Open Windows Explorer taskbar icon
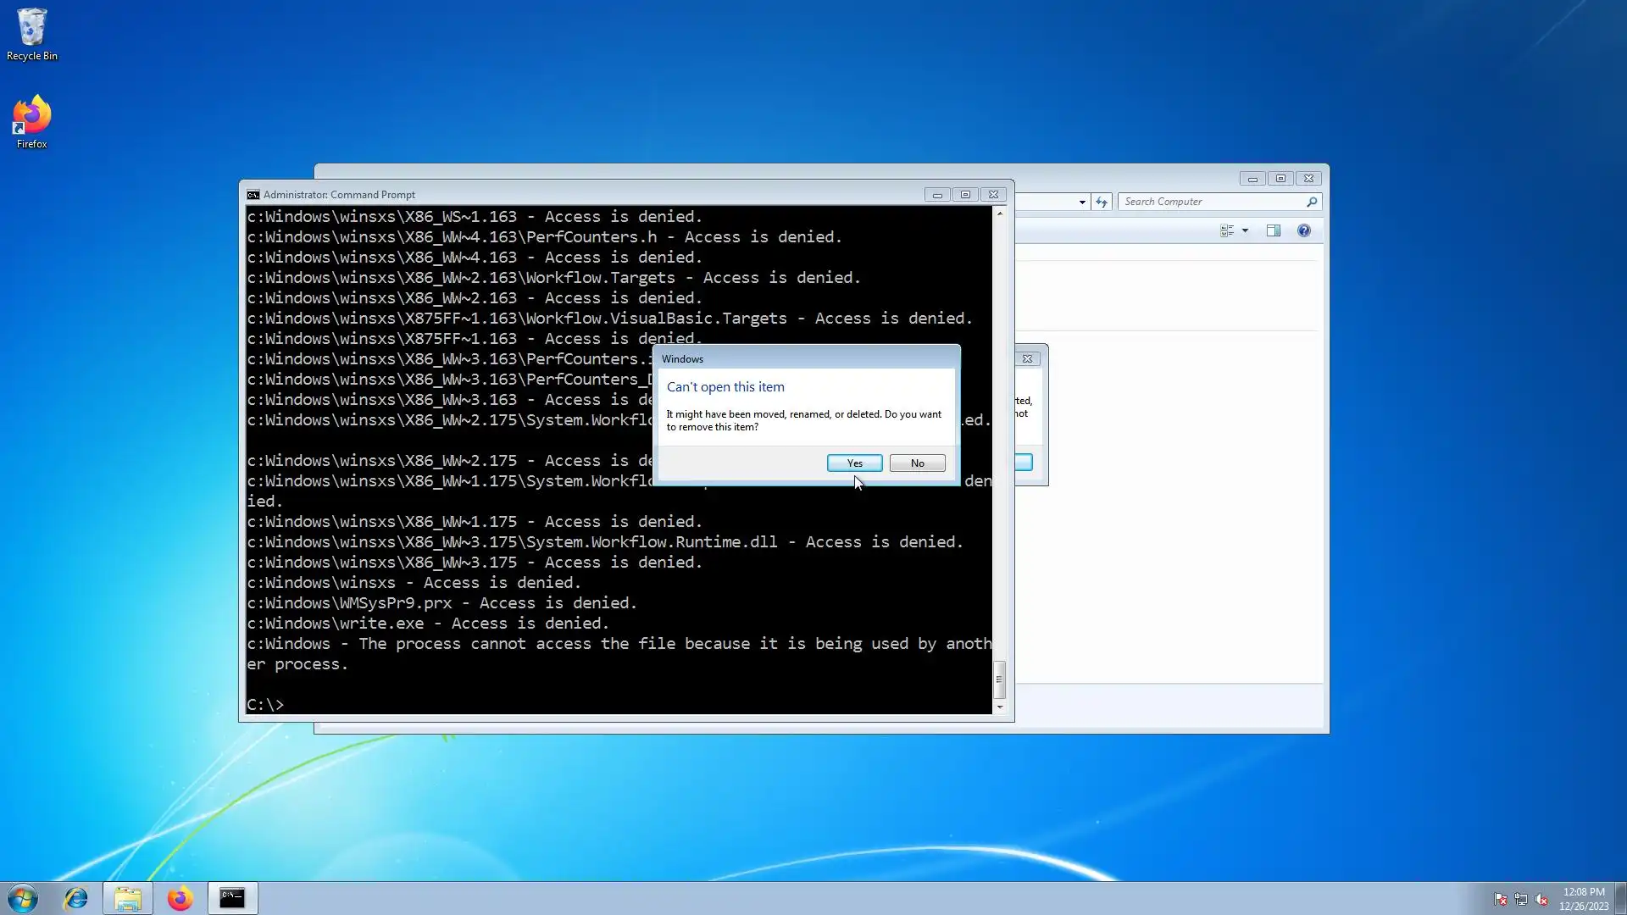1627x915 pixels. pos(128,898)
